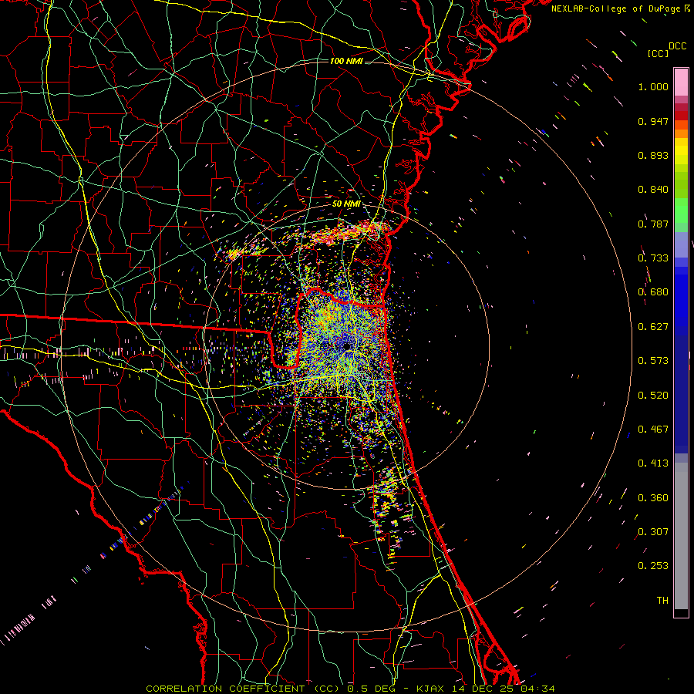Image resolution: width=694 pixels, height=694 pixels.
Task: Click the KJAX station identifier in caption
Action: coord(429,689)
